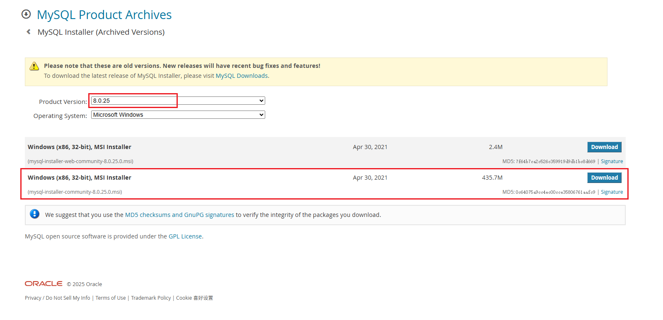Click the yellow warning triangle icon
This screenshot has width=663, height=320.
tap(34, 66)
